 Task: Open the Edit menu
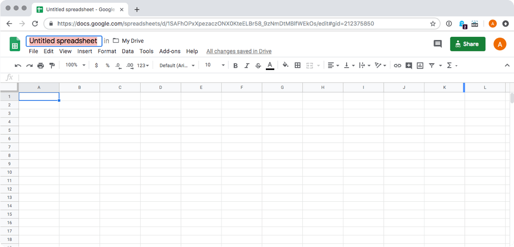(x=49, y=51)
